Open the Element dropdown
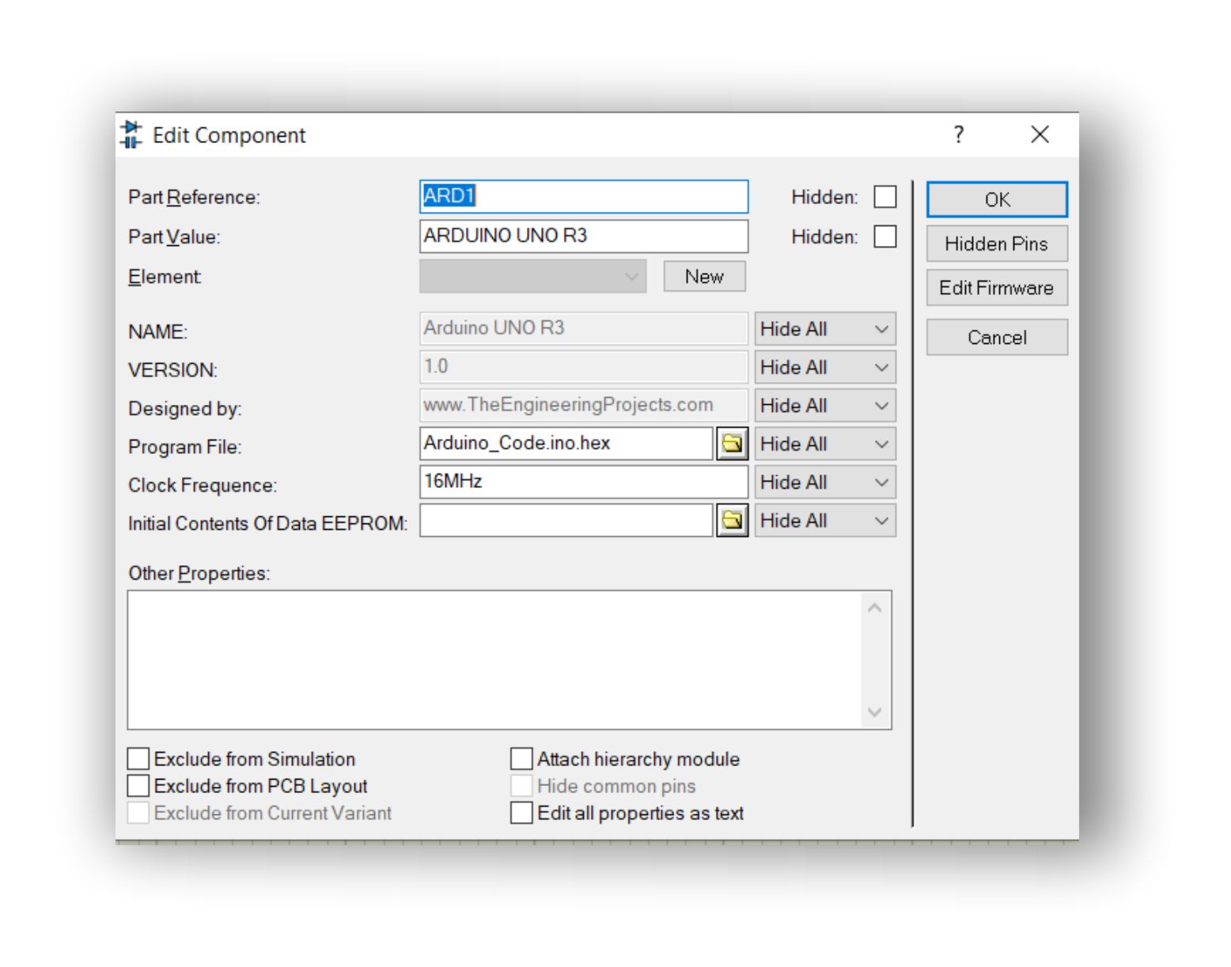The height and width of the screenshot is (967, 1231). (533, 277)
